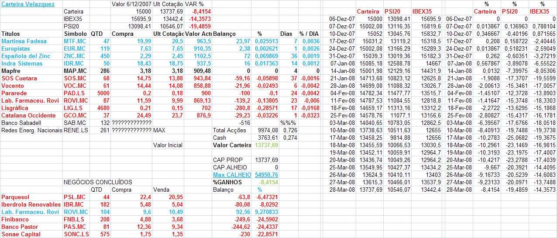The height and width of the screenshot is (238, 557).
Task: Click the 9974,08 total value
Action: coord(268,131)
